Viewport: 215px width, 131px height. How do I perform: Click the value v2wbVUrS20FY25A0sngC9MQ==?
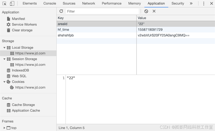163,35
